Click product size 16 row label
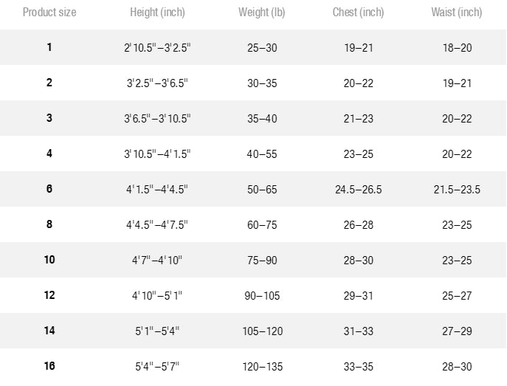The height and width of the screenshot is (386, 507). [49, 366]
